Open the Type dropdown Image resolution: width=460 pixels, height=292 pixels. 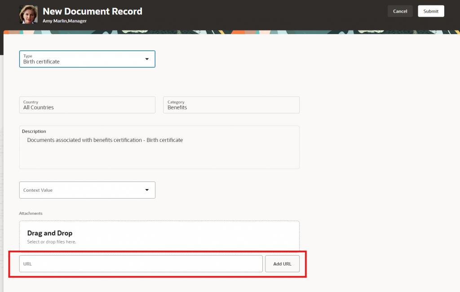click(87, 59)
